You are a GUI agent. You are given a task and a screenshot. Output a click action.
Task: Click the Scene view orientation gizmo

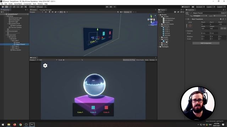(151, 19)
